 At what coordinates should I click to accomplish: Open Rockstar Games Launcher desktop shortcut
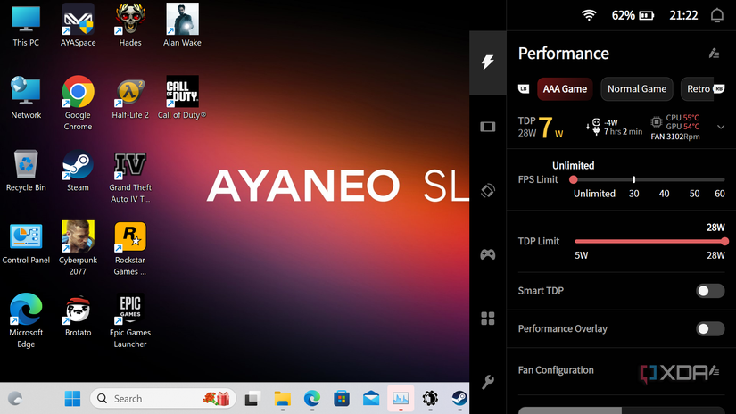[x=130, y=248]
